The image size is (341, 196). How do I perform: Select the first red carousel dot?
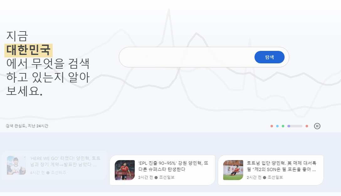click(271, 126)
